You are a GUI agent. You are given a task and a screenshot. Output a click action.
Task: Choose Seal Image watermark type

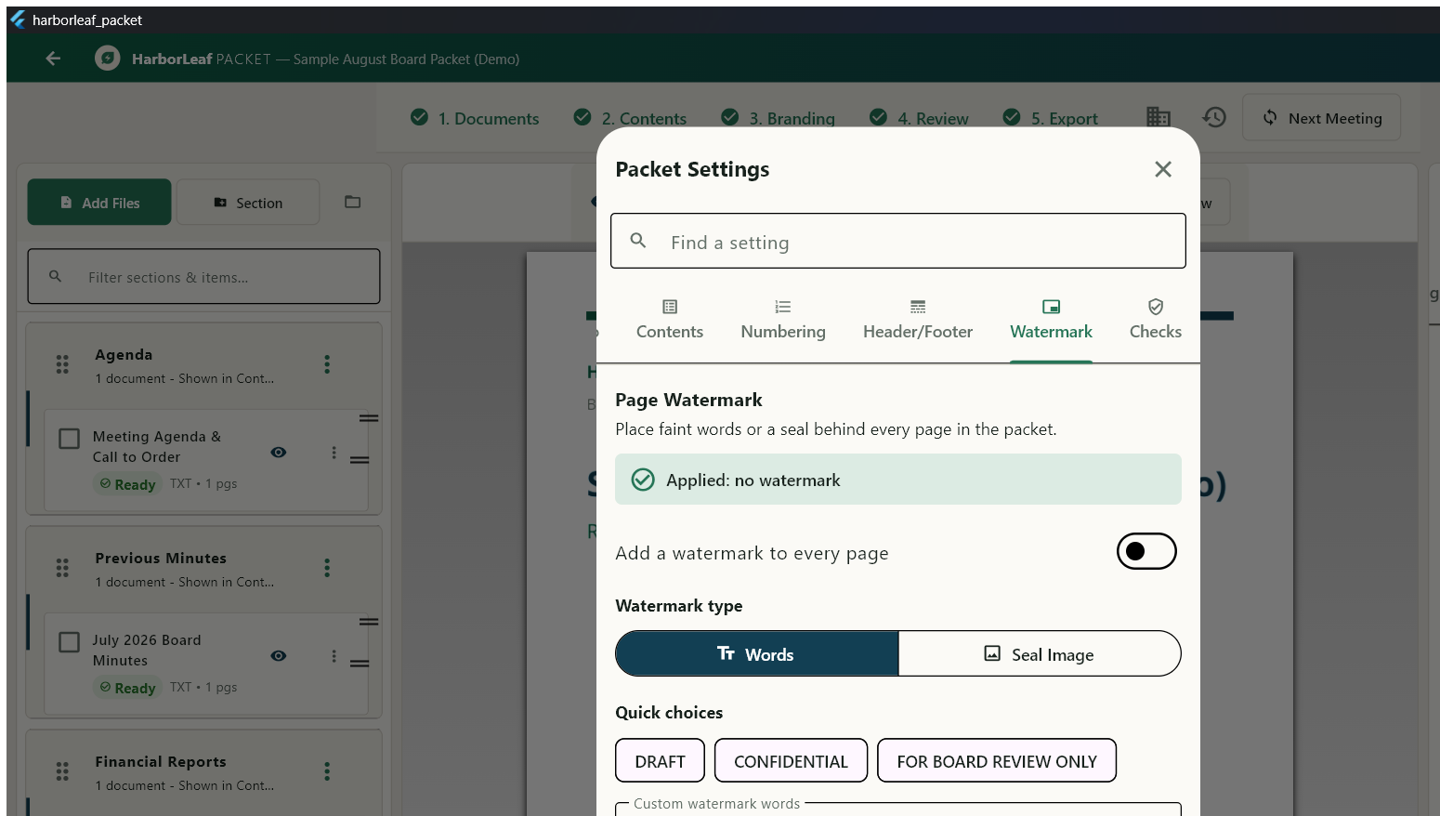(x=1040, y=654)
